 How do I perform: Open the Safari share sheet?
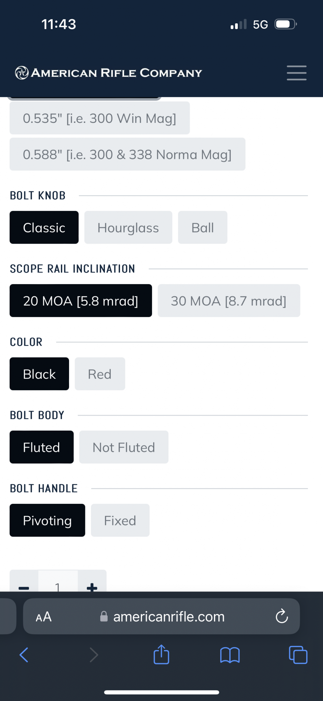pyautogui.click(x=161, y=654)
